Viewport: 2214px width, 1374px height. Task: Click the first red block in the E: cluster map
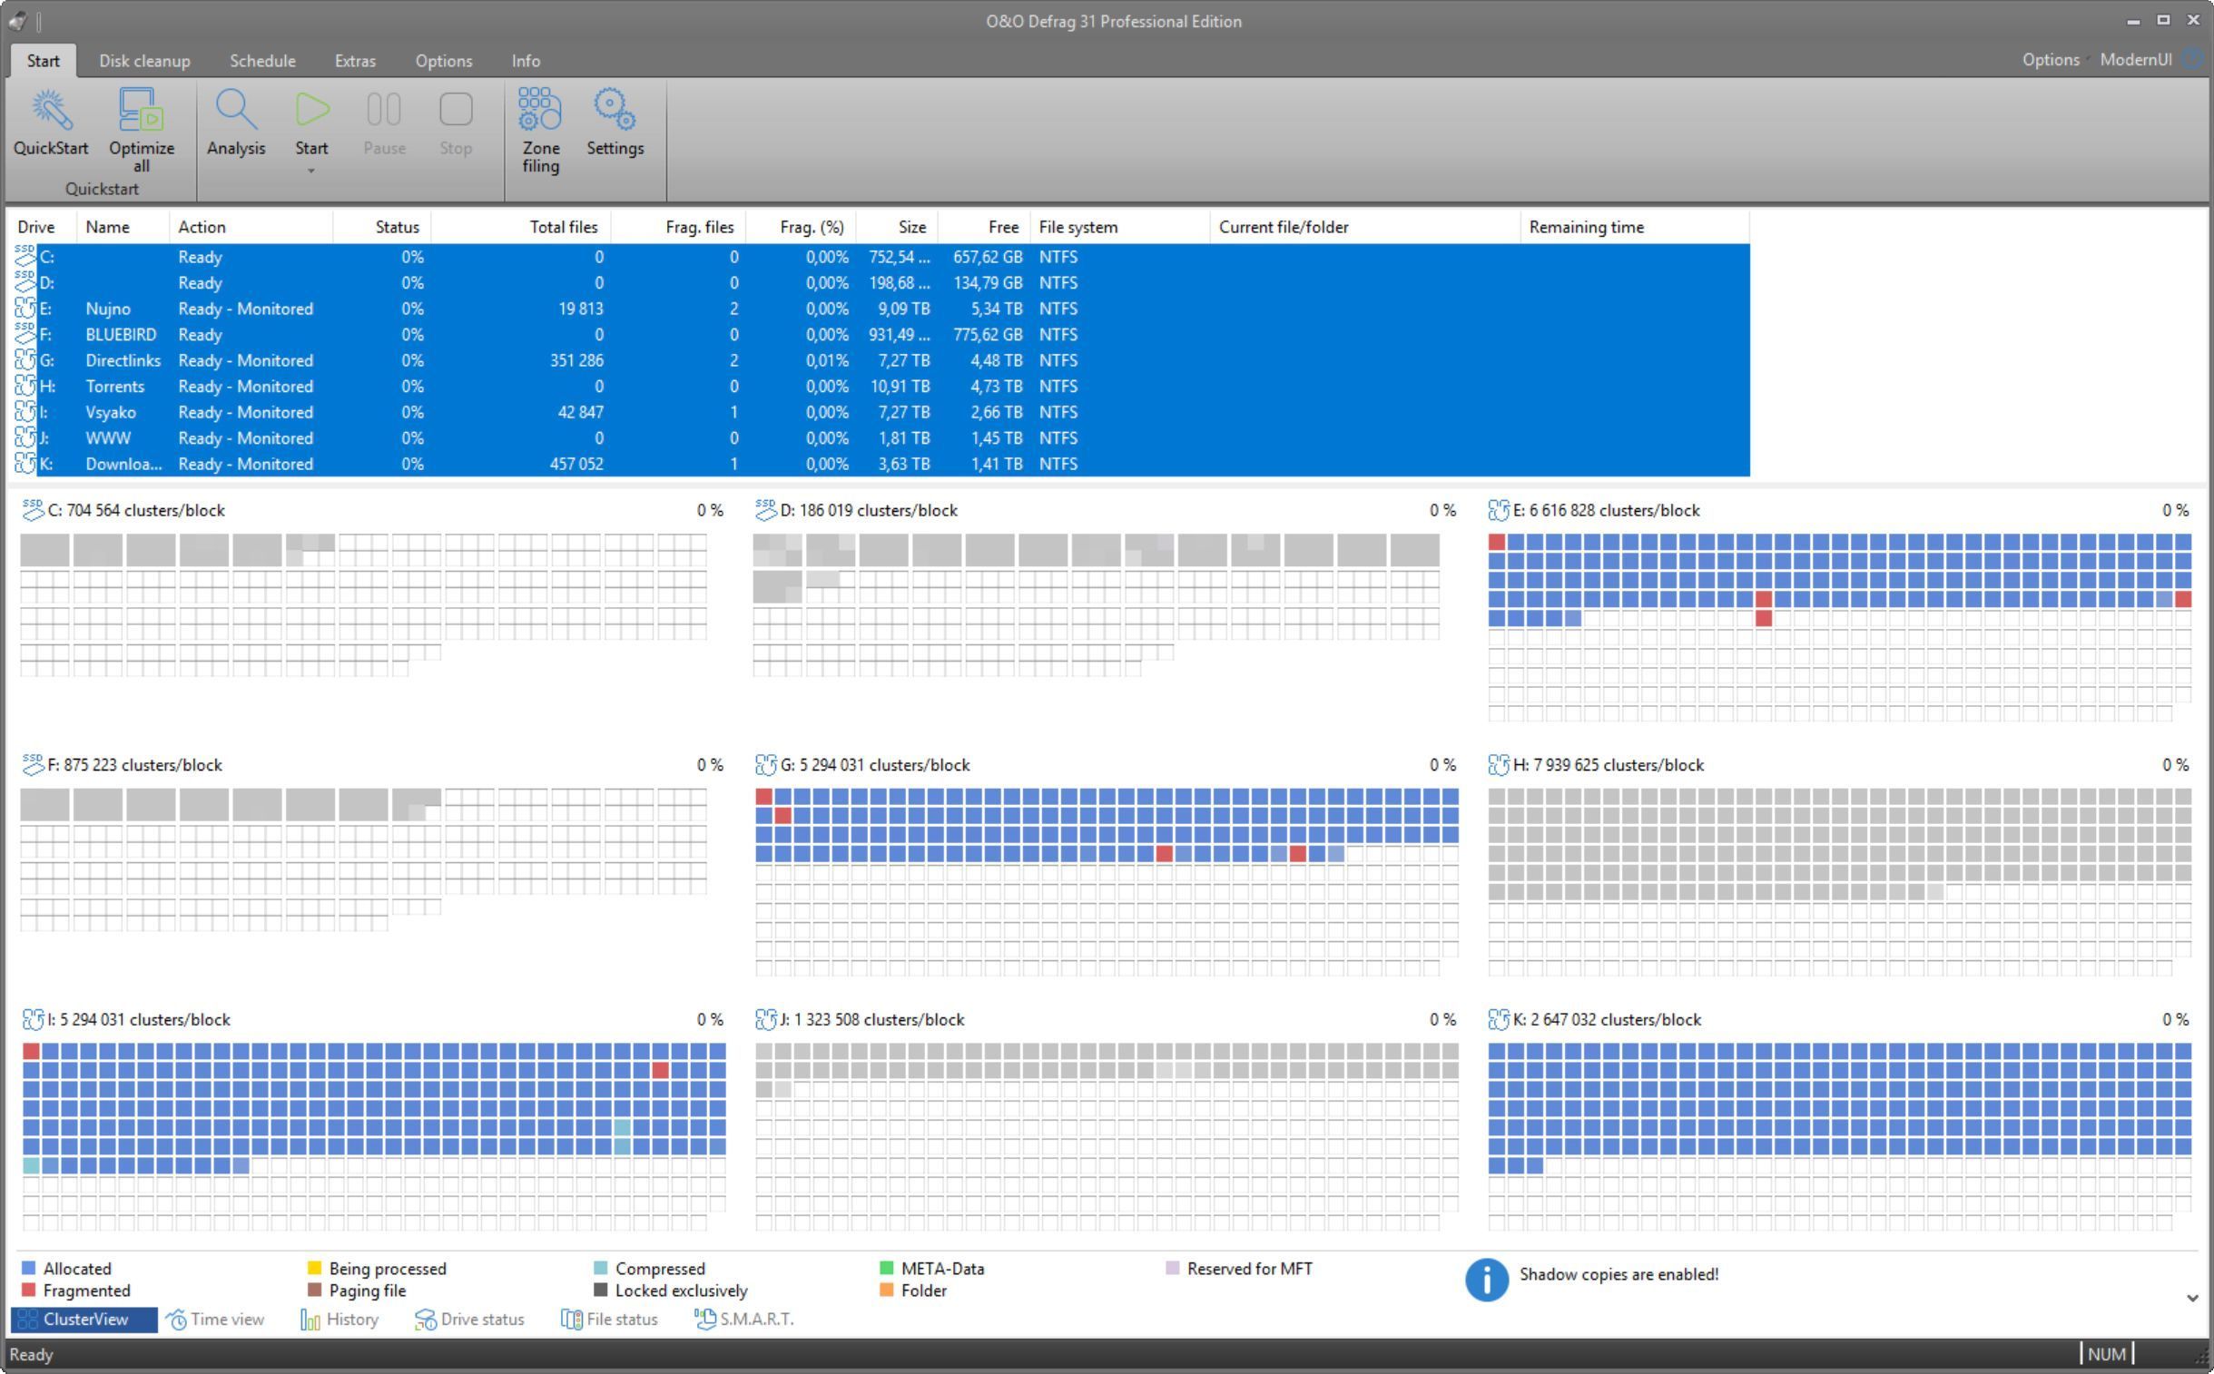1497,543
